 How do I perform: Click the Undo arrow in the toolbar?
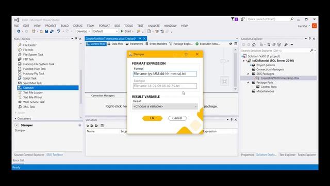point(58,31)
